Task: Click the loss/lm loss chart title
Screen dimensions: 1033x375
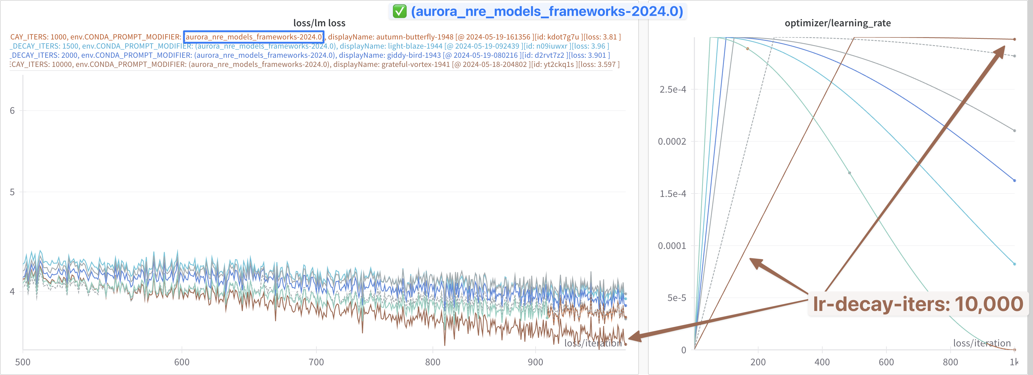Action: click(x=319, y=23)
